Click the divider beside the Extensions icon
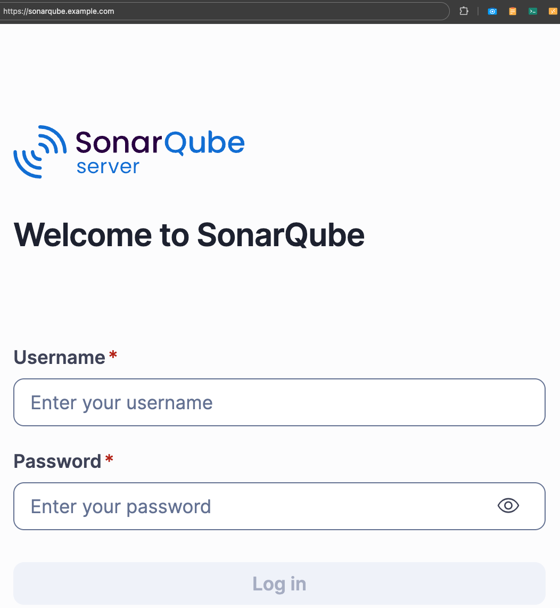560x608 pixels. (478, 11)
